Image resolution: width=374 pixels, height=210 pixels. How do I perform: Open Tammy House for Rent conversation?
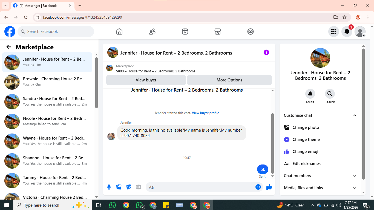(x=47, y=181)
